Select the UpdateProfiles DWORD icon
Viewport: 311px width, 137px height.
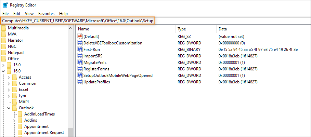click(80, 82)
